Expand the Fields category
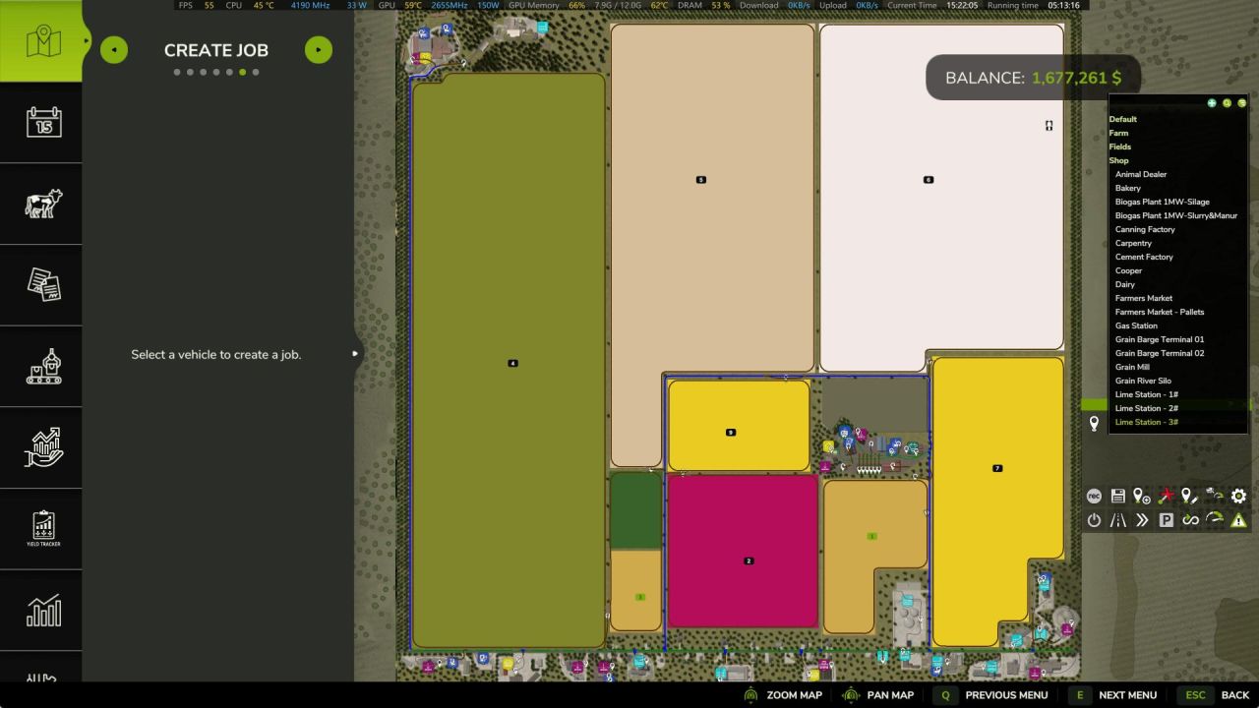1259x708 pixels. pyautogui.click(x=1119, y=147)
